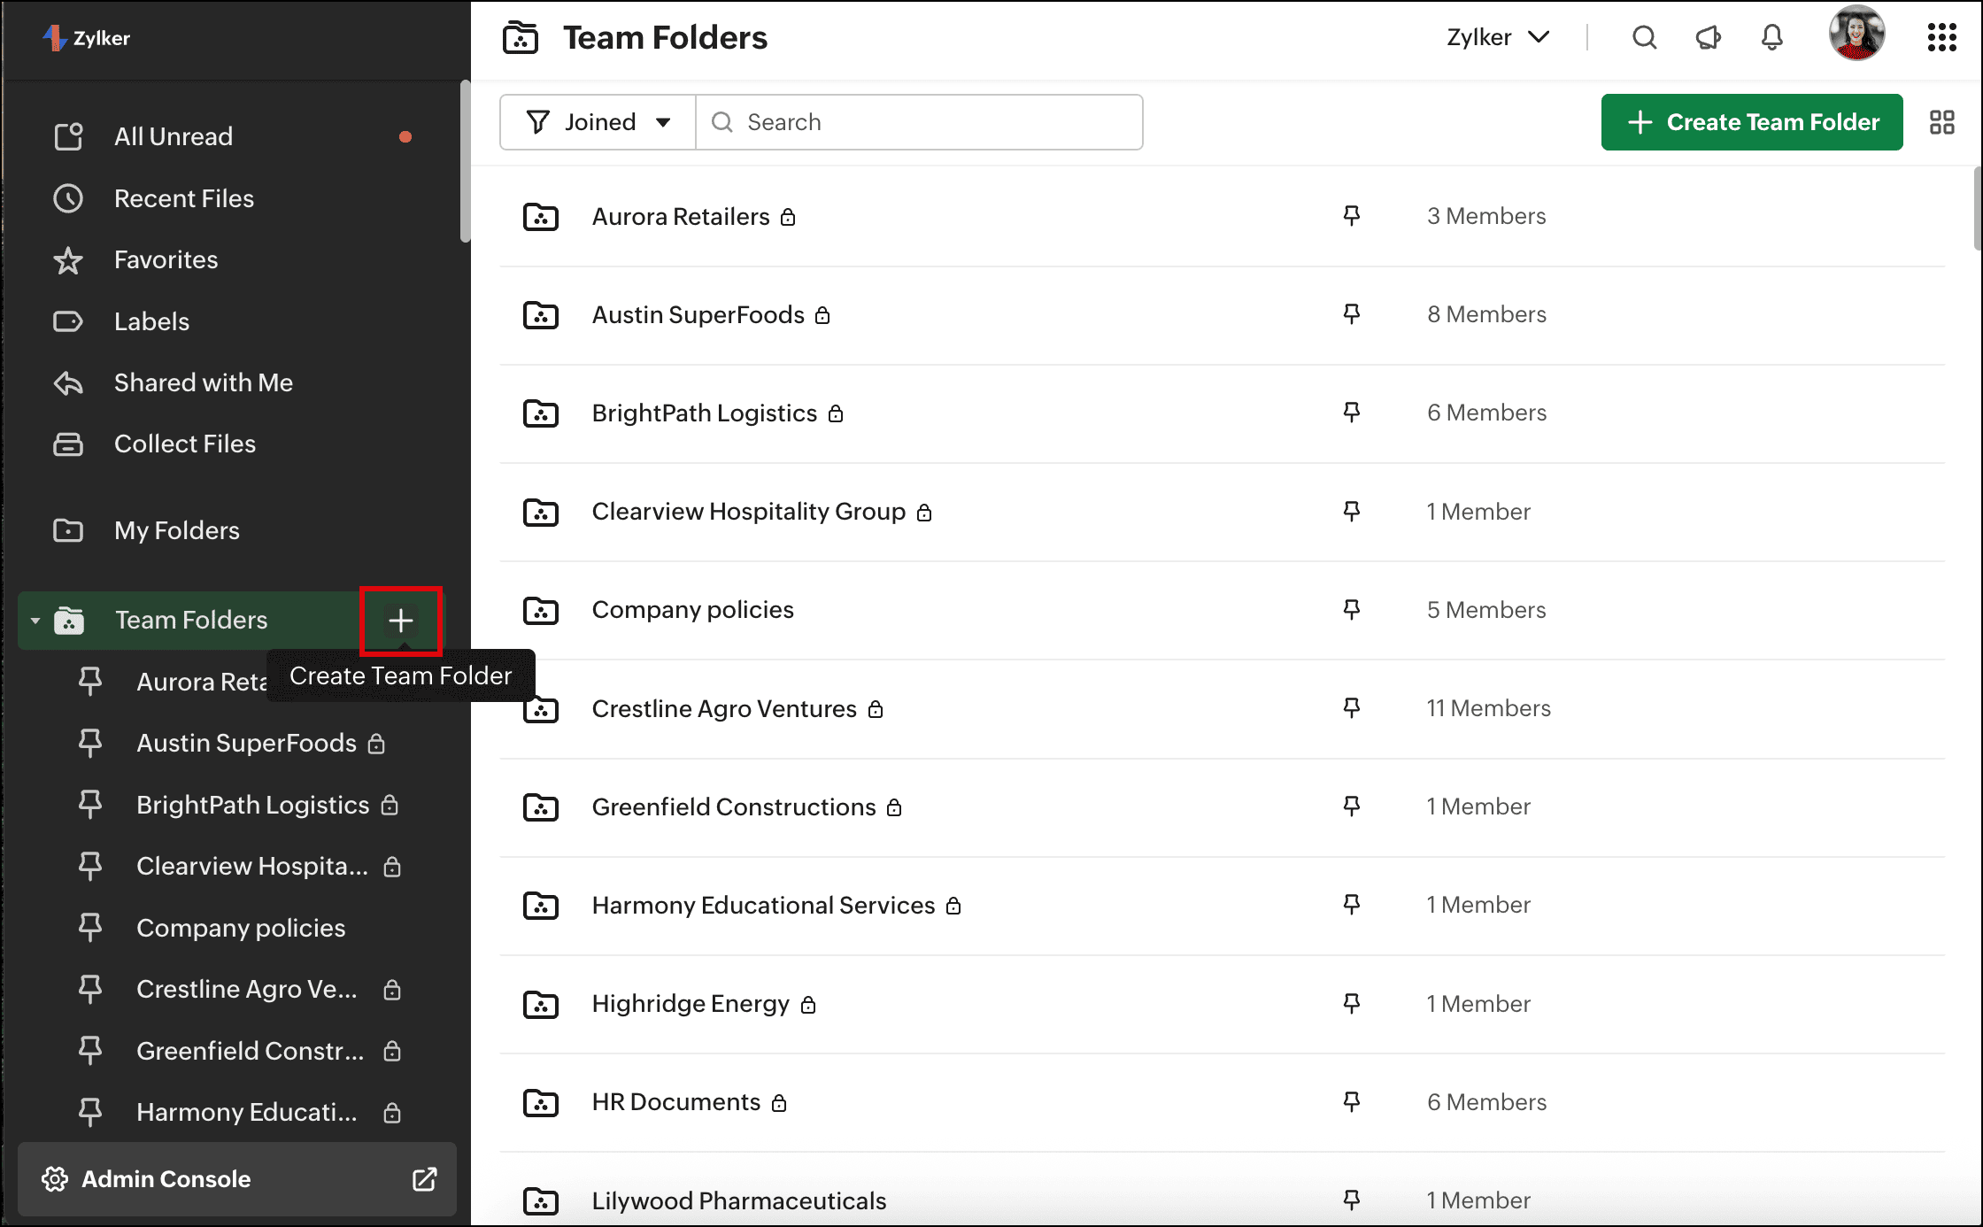Collapse the Team Folders tree arrow
The image size is (1983, 1227).
pyautogui.click(x=35, y=621)
